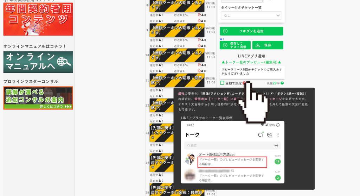The image size is (360, 196).
Task: Click the video-call icon in the トーク preview header
Action: pyautogui.click(x=261, y=135)
